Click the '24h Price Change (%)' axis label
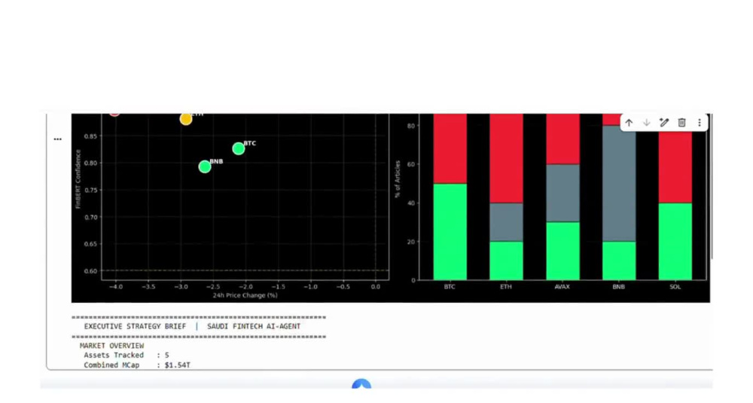This screenshot has height=403, width=753. [245, 295]
